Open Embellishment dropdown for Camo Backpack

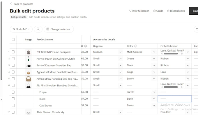(188, 52)
